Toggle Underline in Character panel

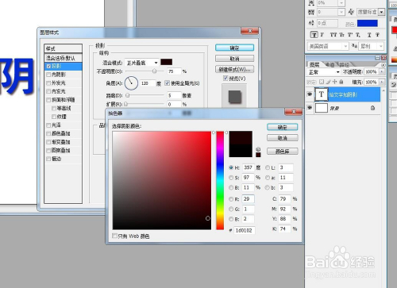tap(369, 35)
